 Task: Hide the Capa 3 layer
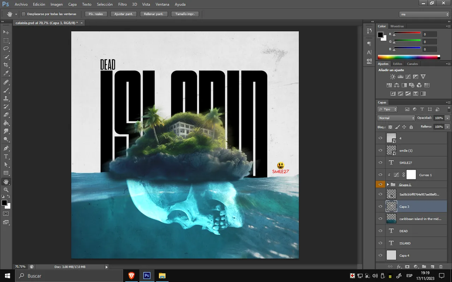pos(380,206)
